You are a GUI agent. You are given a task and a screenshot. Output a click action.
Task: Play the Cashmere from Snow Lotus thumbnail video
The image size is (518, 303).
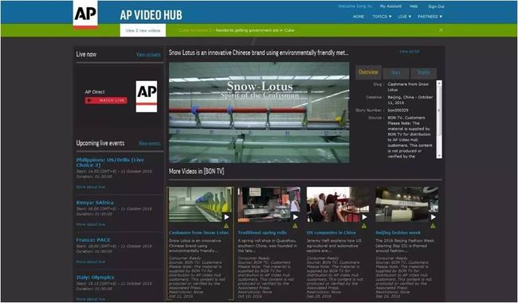click(x=226, y=217)
